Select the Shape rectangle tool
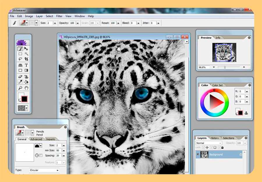Image resolution: width=262 pixels, height=182 pixels. click(20, 70)
